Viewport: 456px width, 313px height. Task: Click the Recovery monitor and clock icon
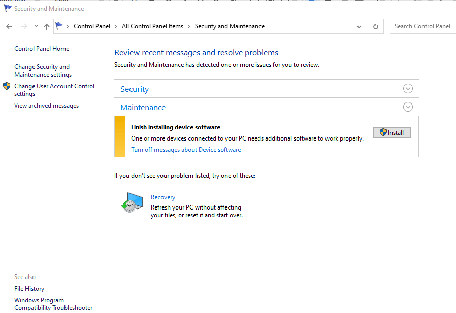pyautogui.click(x=133, y=202)
